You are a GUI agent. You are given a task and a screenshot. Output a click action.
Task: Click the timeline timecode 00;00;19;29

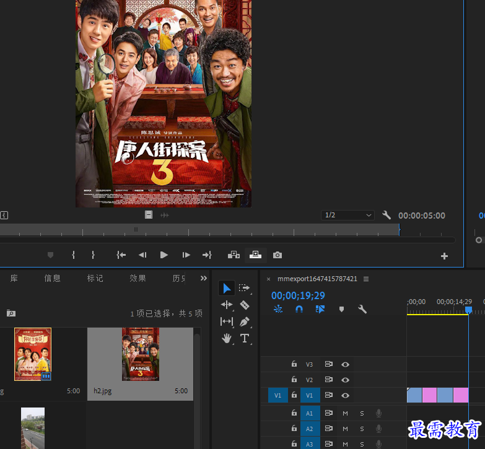coord(298,295)
